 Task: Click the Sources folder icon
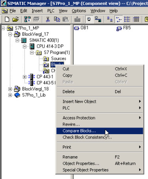tap(46, 59)
